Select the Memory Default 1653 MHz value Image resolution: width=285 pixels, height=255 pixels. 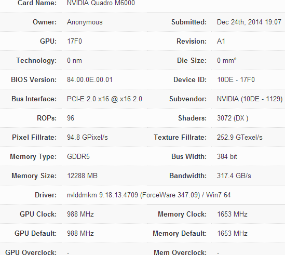click(232, 233)
